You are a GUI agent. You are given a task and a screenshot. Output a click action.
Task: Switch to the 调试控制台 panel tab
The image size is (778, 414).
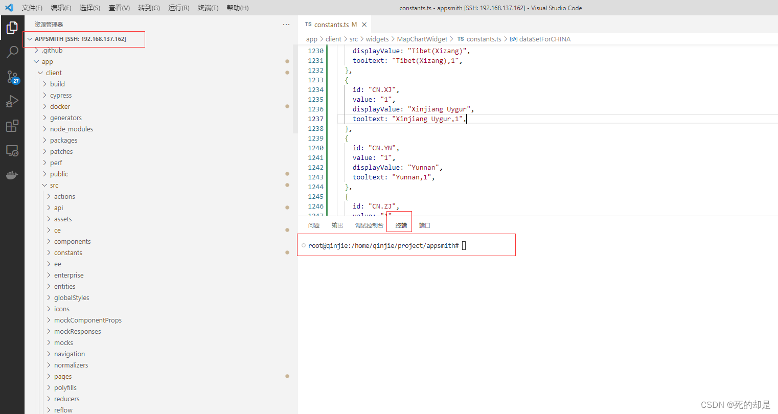[x=369, y=225]
